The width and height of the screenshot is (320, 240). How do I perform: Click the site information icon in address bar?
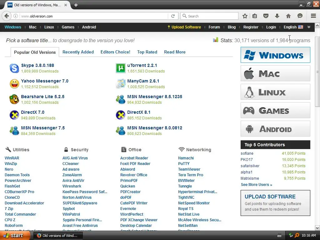click(16, 16)
